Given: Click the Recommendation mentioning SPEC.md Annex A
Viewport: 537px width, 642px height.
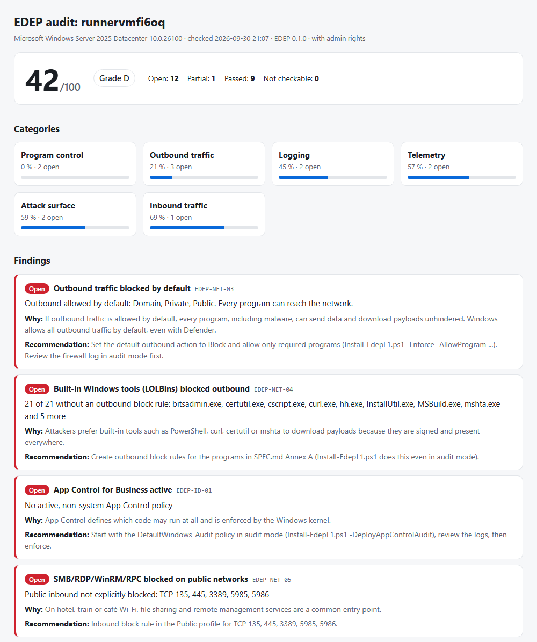Looking at the screenshot, I should click(252, 457).
